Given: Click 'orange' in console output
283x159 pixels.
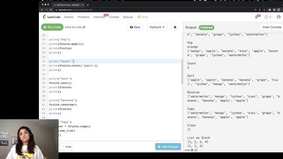Looking at the screenshot, I should pyautogui.click(x=192, y=47).
